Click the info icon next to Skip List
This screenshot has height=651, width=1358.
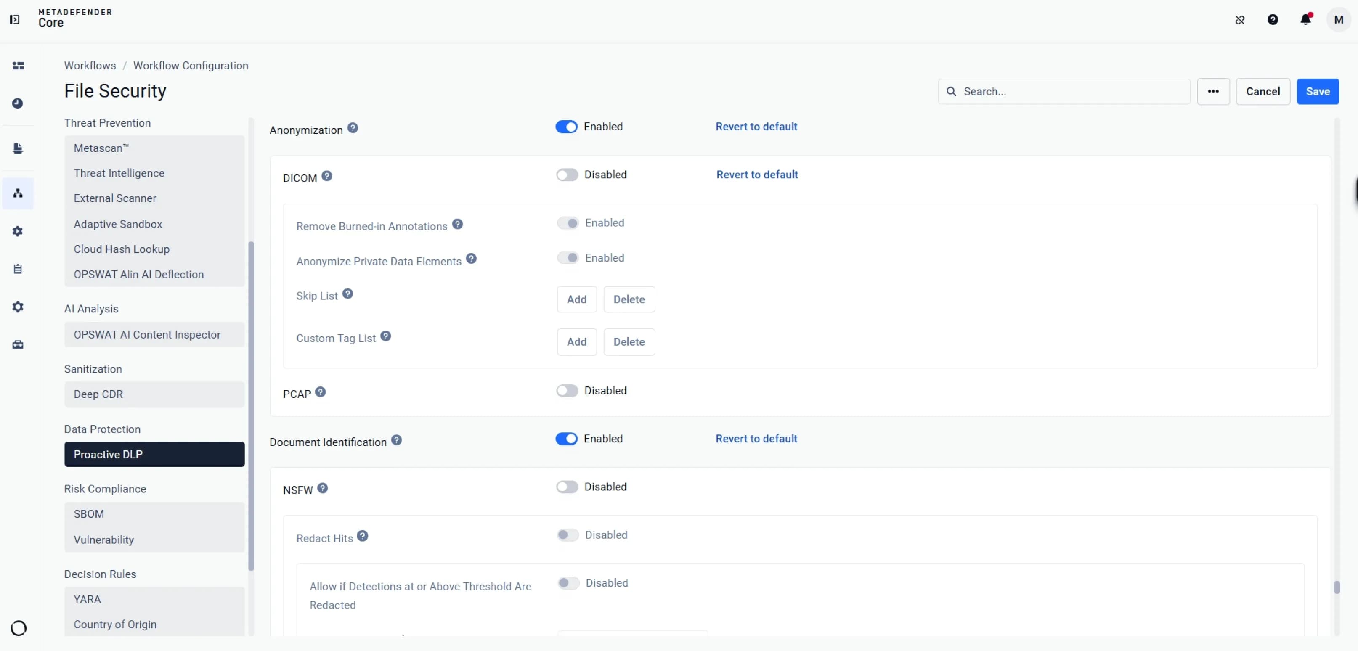tap(347, 294)
